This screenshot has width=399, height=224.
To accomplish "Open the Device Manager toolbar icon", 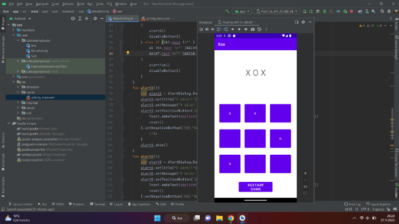I will pyautogui.click(x=367, y=11).
